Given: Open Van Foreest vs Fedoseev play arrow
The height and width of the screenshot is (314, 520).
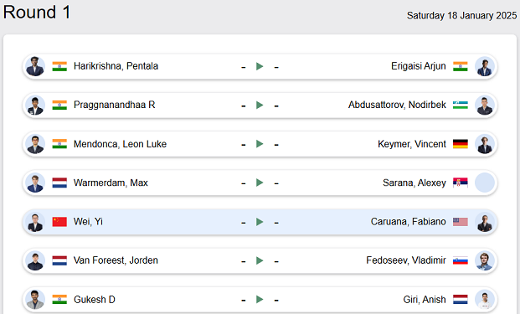Looking at the screenshot, I should click(x=260, y=260).
